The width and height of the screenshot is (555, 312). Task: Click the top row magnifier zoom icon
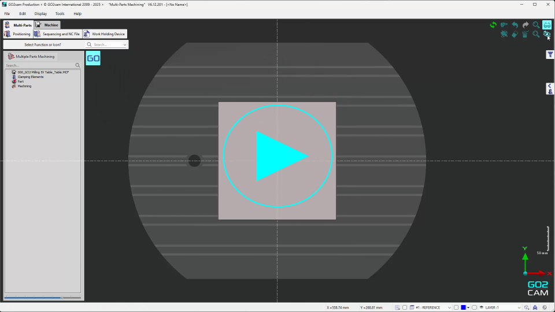pyautogui.click(x=536, y=25)
